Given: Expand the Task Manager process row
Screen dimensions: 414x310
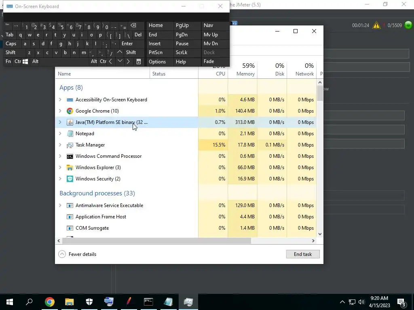Looking at the screenshot, I should 60,145.
